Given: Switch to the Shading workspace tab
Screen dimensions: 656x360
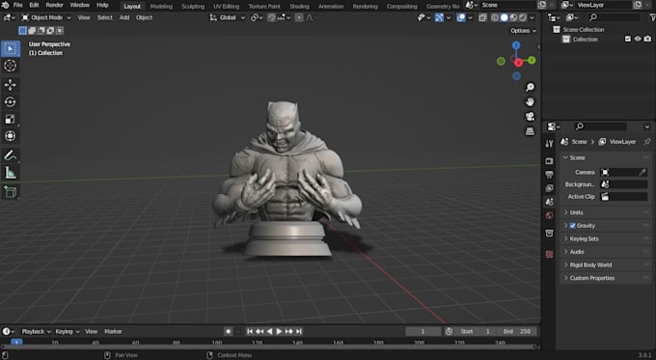Looking at the screenshot, I should click(300, 7).
